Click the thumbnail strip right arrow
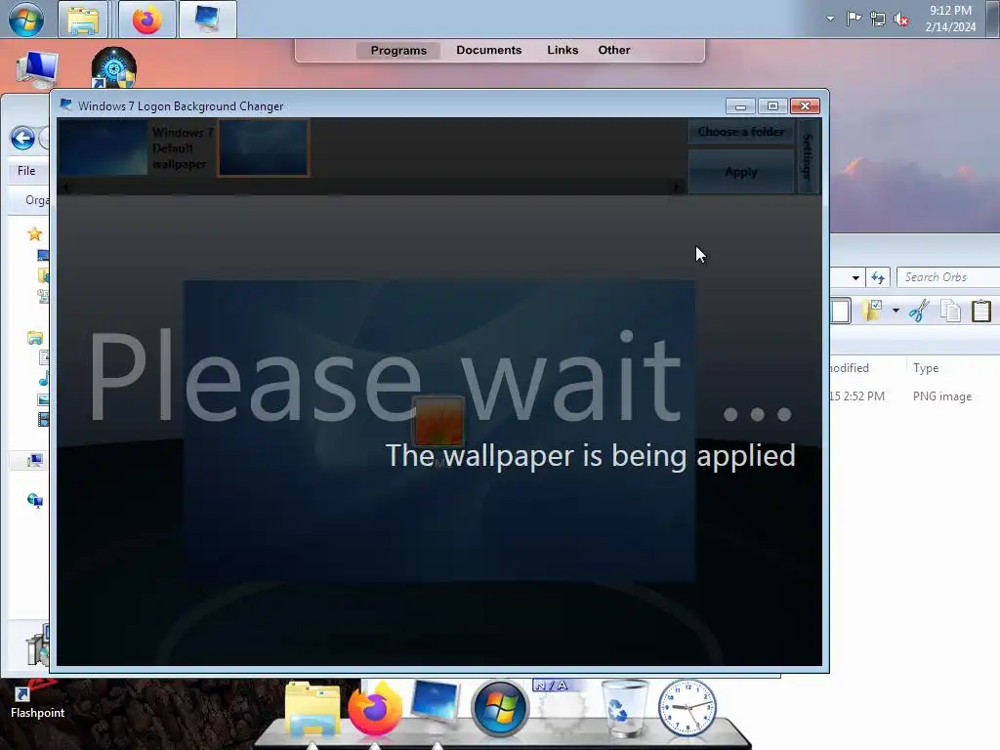 677,187
